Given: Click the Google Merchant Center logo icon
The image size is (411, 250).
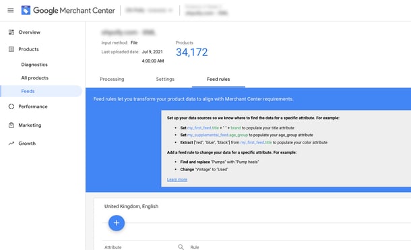Looking at the screenshot, I should (x=26, y=10).
